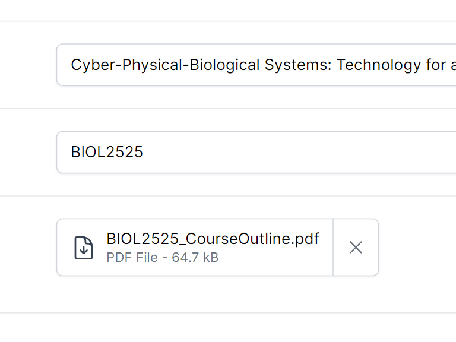Image resolution: width=456 pixels, height=342 pixels.
Task: Select the course outline attachment card
Action: click(217, 247)
